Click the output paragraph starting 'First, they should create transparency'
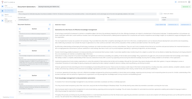 (x=112, y=85)
